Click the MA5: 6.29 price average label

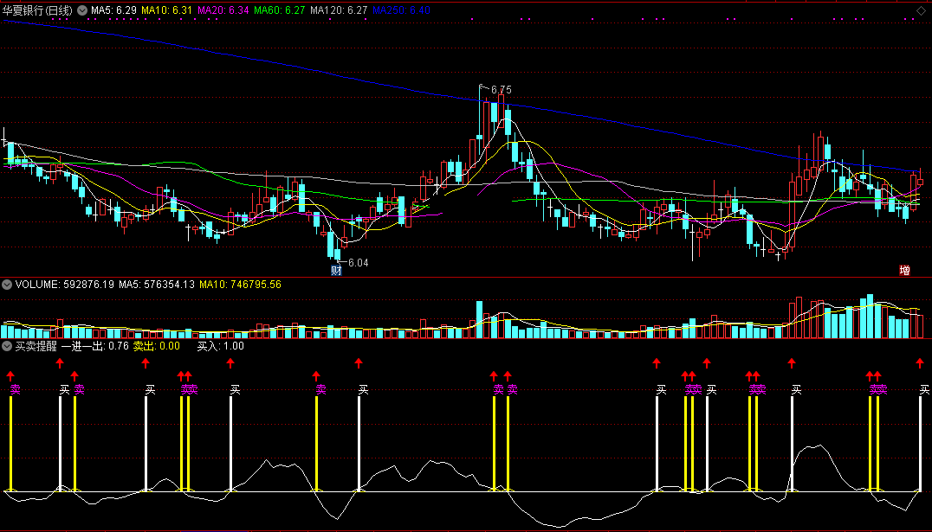(x=113, y=10)
